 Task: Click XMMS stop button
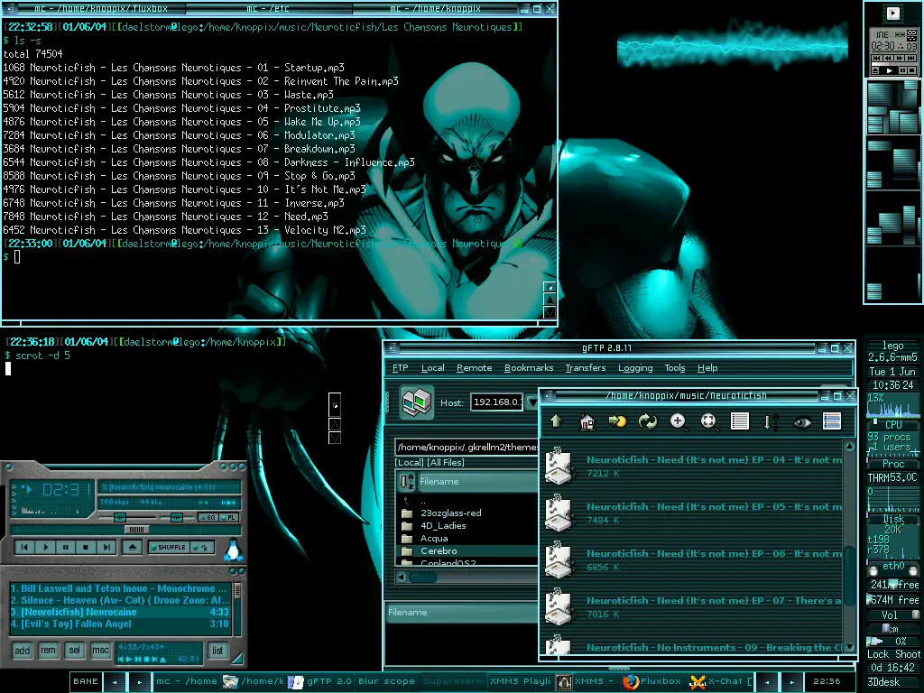tap(86, 548)
